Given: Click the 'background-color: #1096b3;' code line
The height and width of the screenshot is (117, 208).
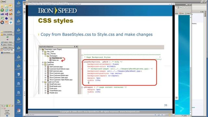Looking at the screenshot, I should pos(101,66).
